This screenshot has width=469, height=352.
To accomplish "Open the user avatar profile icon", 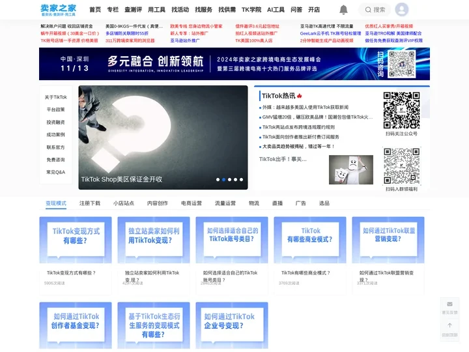I will pyautogui.click(x=402, y=10).
